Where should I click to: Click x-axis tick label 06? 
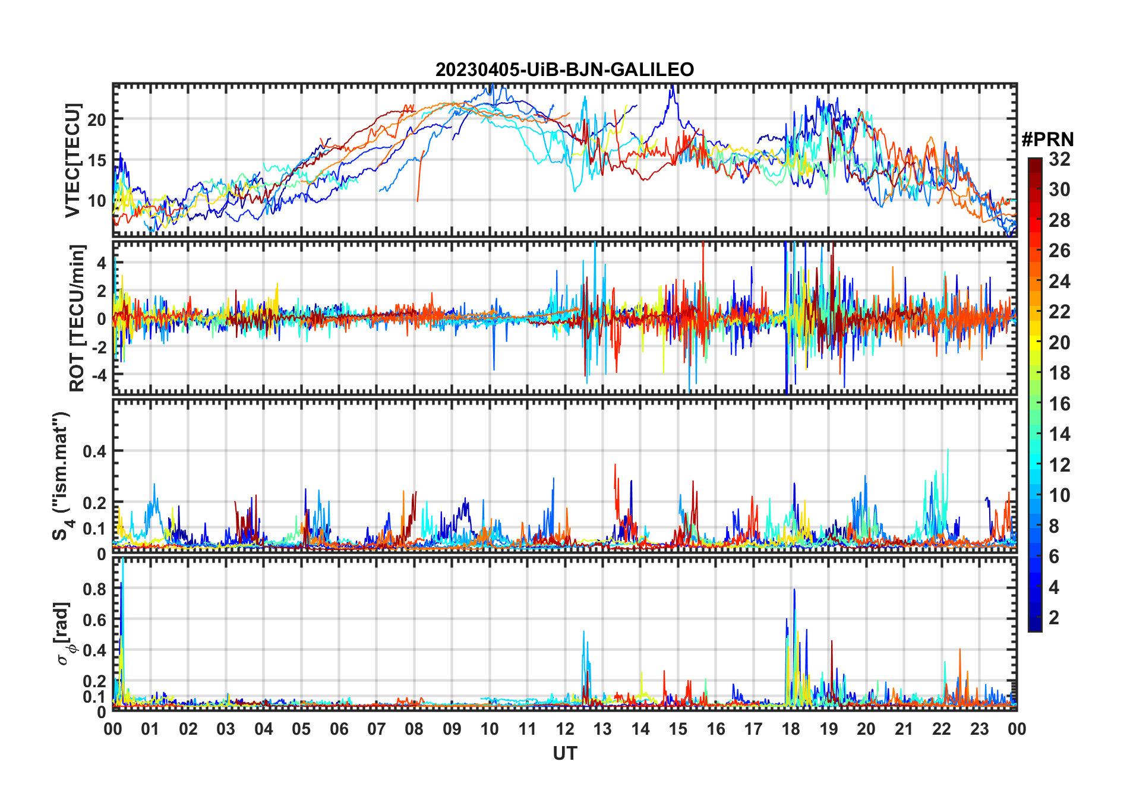coord(339,729)
